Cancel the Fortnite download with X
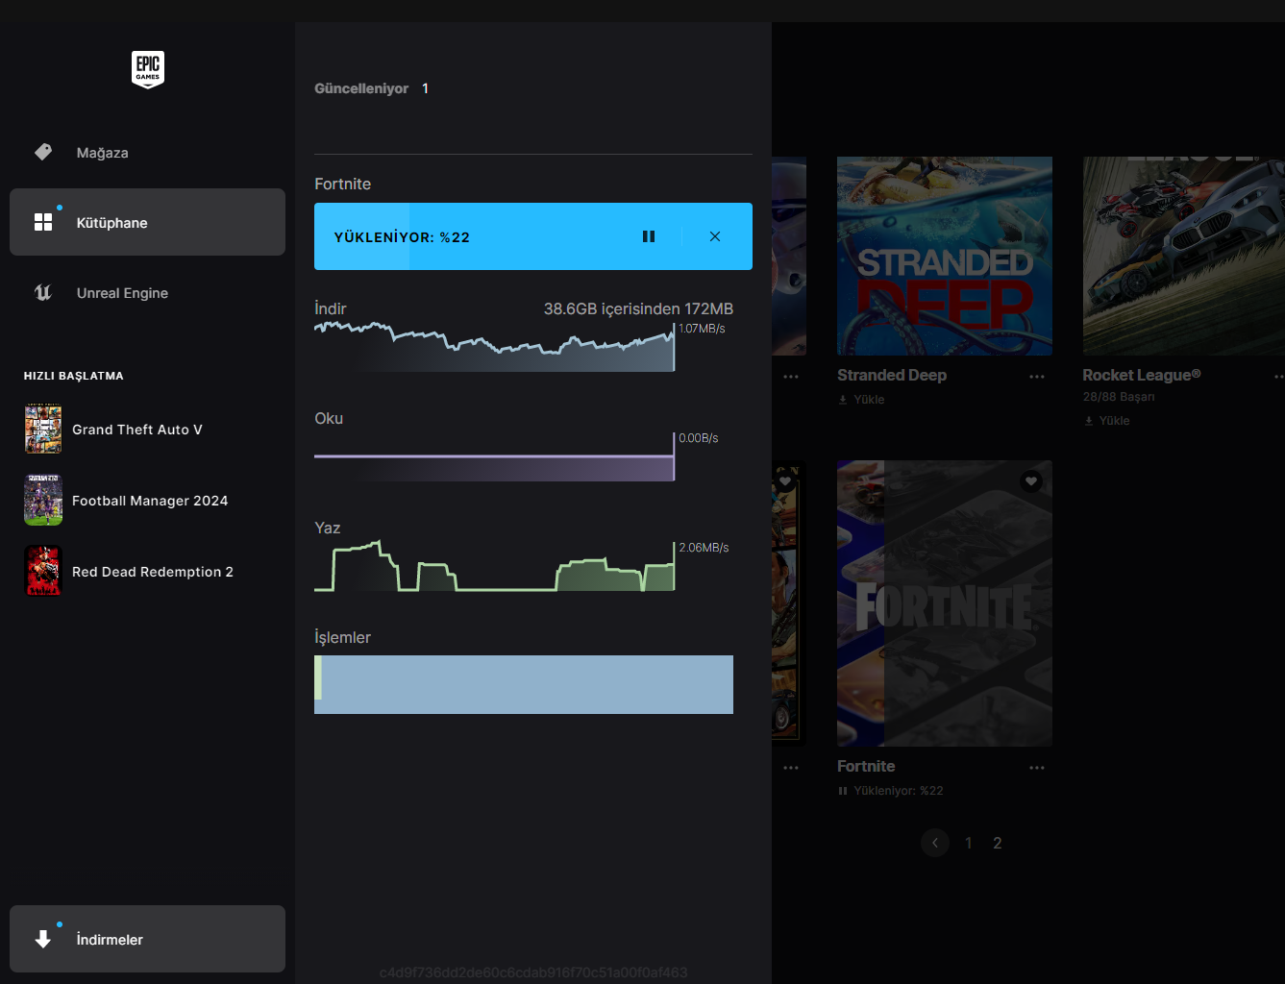This screenshot has width=1285, height=984. coord(715,236)
